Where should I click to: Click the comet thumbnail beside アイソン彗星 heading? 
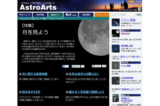click(x=115, y=22)
